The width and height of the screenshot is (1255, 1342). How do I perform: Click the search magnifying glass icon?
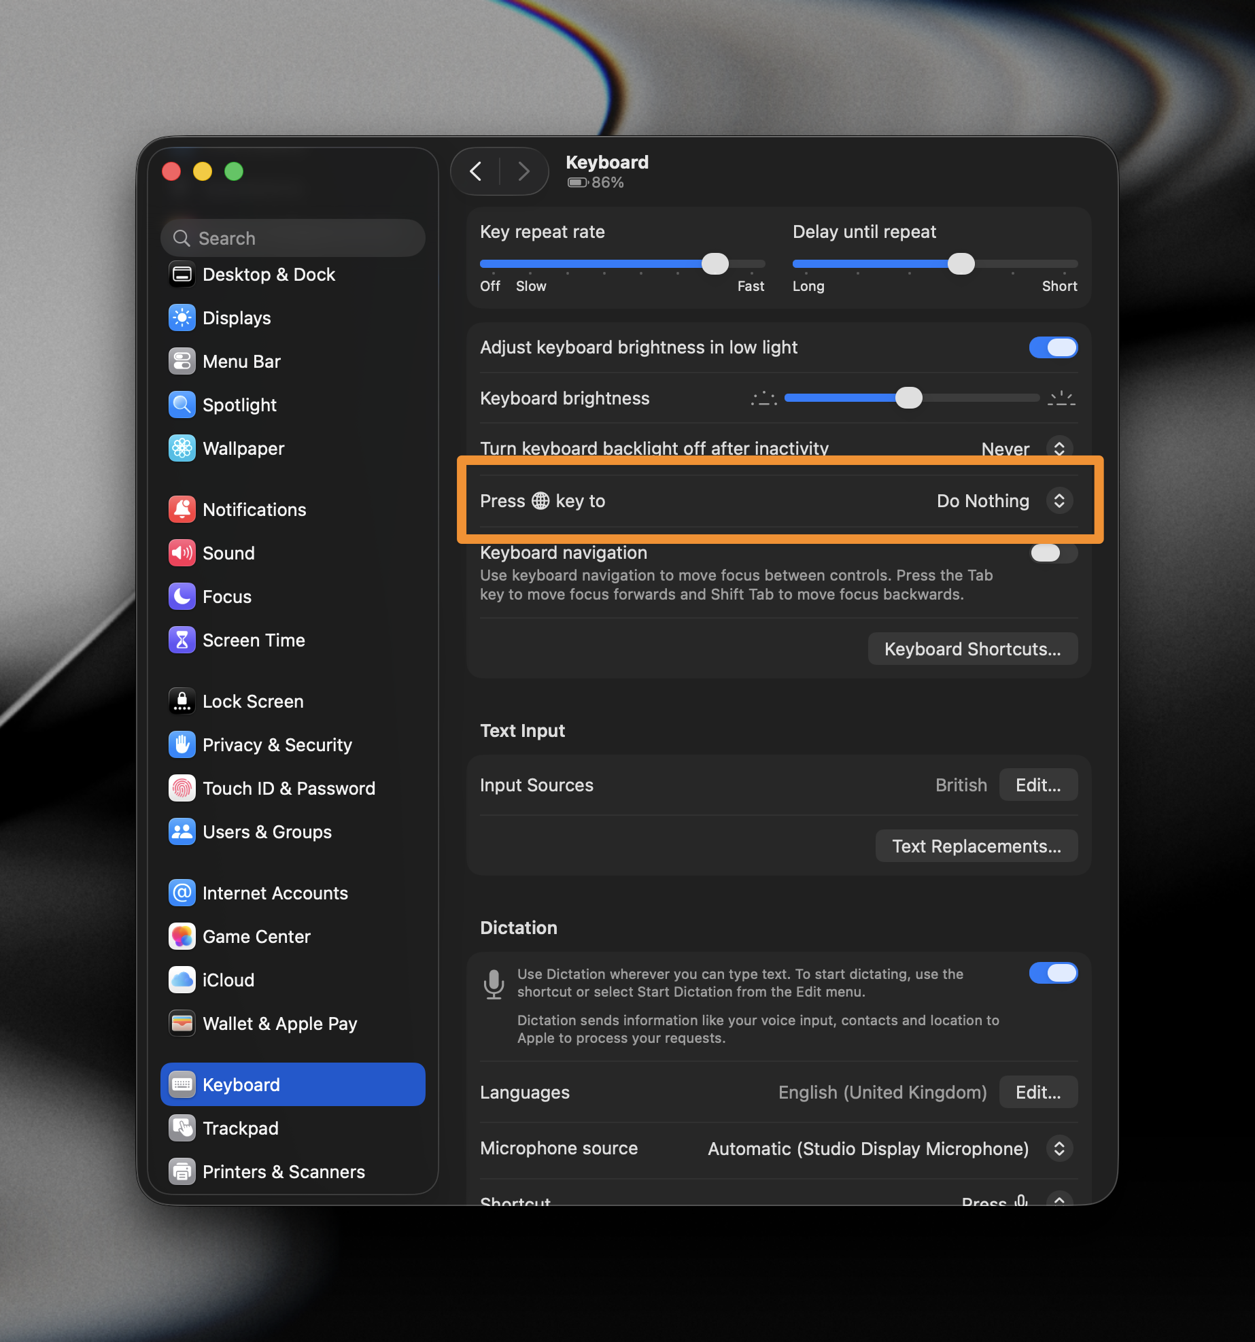(182, 239)
